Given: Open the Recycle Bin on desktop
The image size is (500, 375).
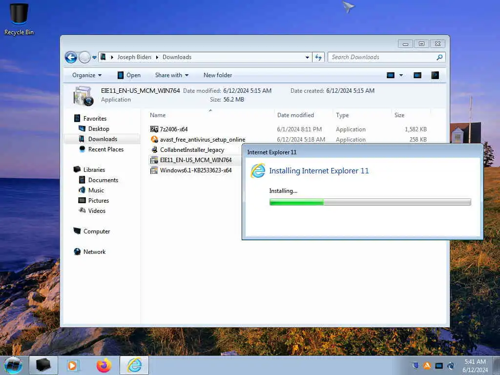Looking at the screenshot, I should pos(19,19).
